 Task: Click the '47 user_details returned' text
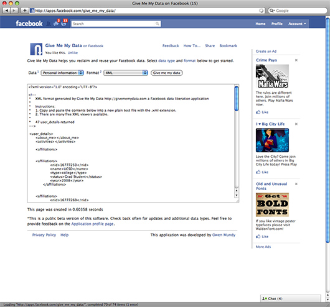pyautogui.click(x=55, y=122)
